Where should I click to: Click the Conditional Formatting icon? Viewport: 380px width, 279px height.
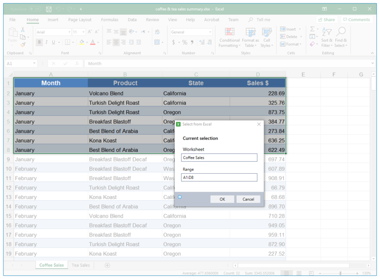point(229,32)
